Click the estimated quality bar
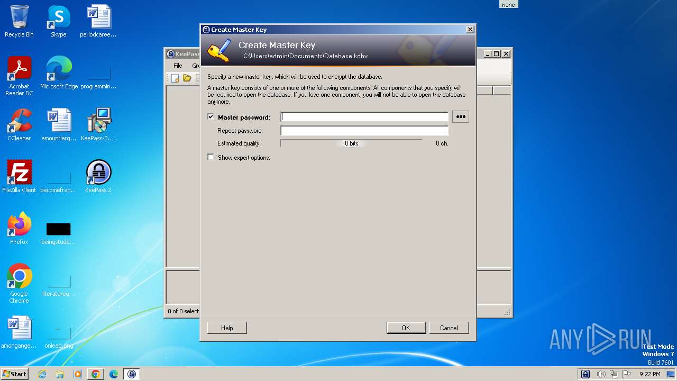 351,143
